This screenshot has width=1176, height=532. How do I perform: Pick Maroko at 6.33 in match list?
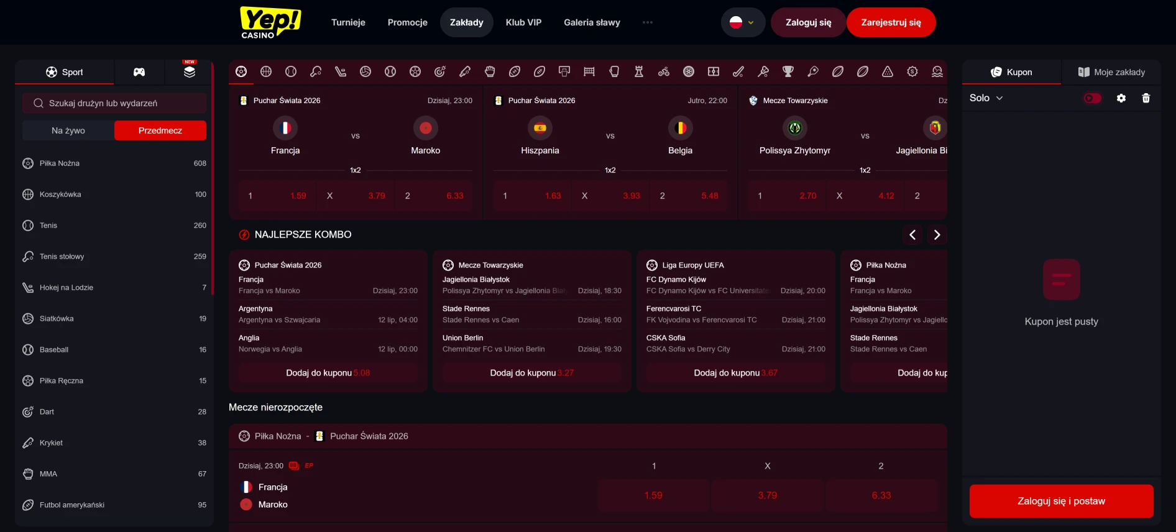coord(881,495)
